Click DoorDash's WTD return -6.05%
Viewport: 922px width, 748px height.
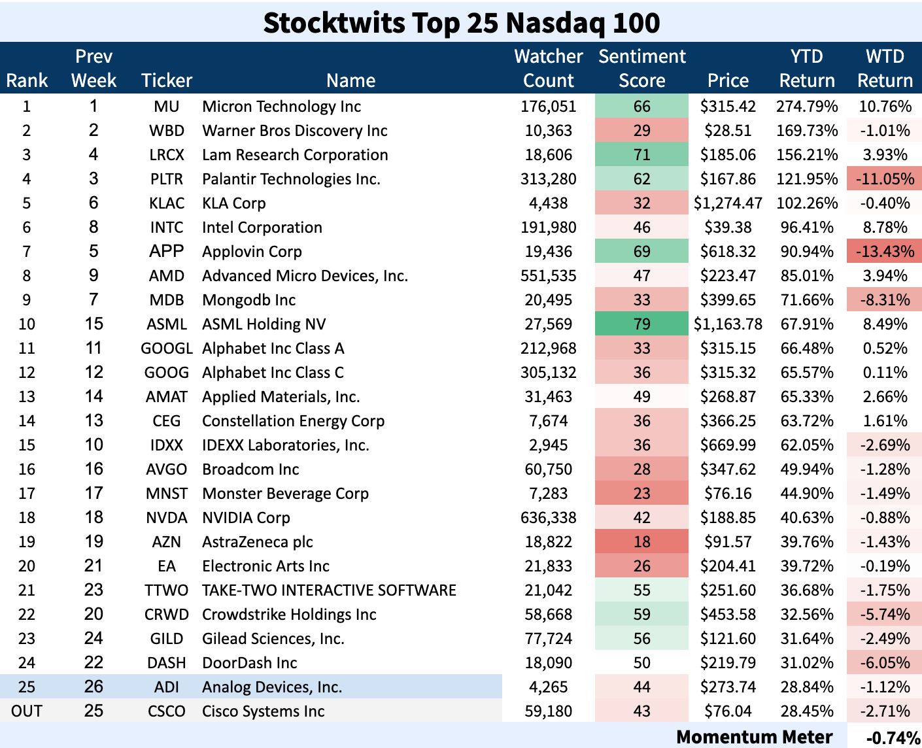point(885,663)
